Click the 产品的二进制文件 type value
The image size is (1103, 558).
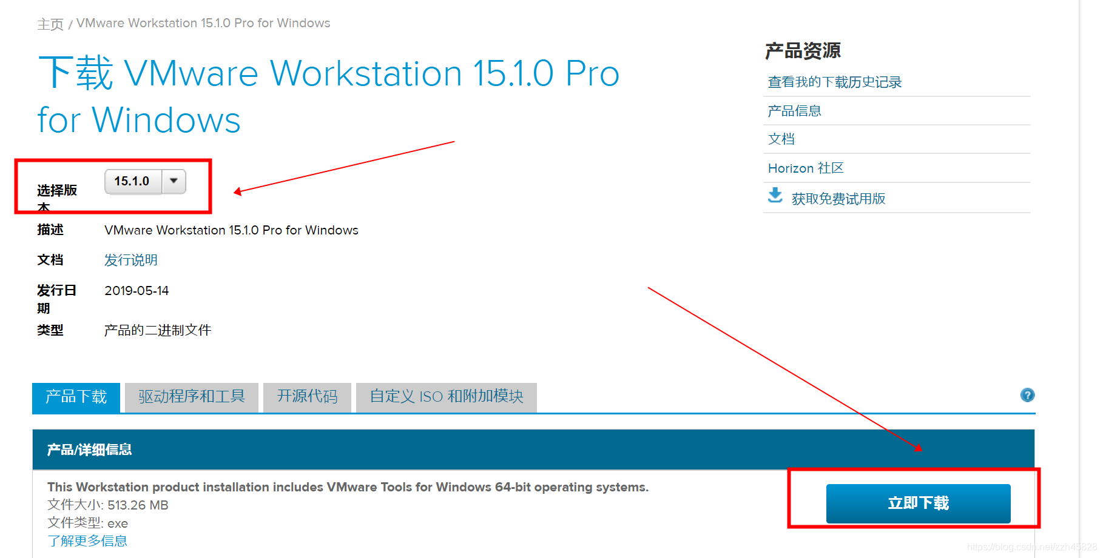[158, 330]
